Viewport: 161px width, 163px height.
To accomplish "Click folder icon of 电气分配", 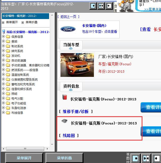I will (x=8, y=99).
